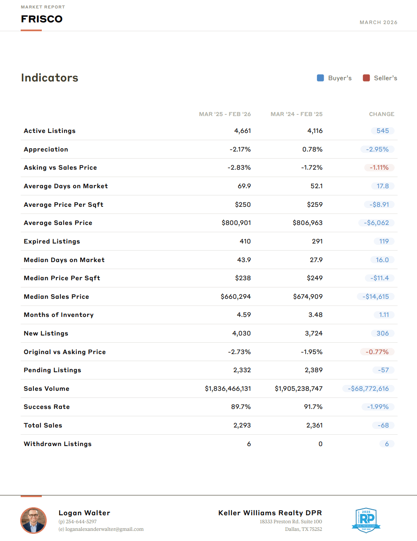Click the Indicators section heading

pyautogui.click(x=50, y=78)
